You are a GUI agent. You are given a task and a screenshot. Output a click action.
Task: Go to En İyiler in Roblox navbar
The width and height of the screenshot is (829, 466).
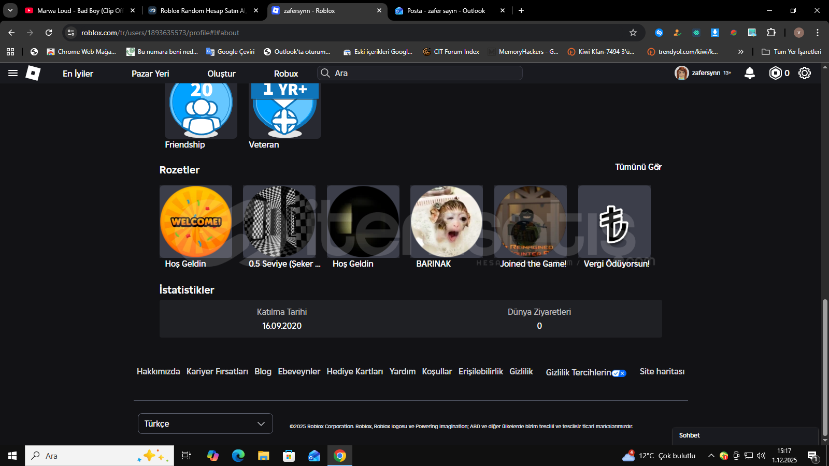click(x=78, y=74)
